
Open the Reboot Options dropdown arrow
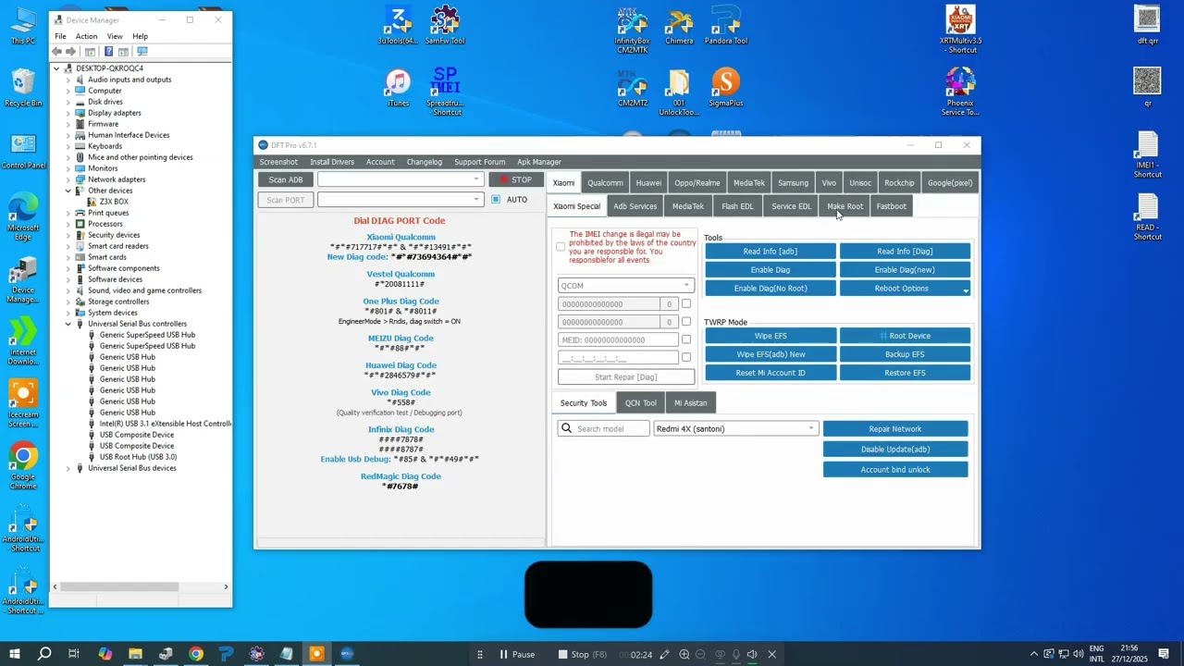point(966,290)
